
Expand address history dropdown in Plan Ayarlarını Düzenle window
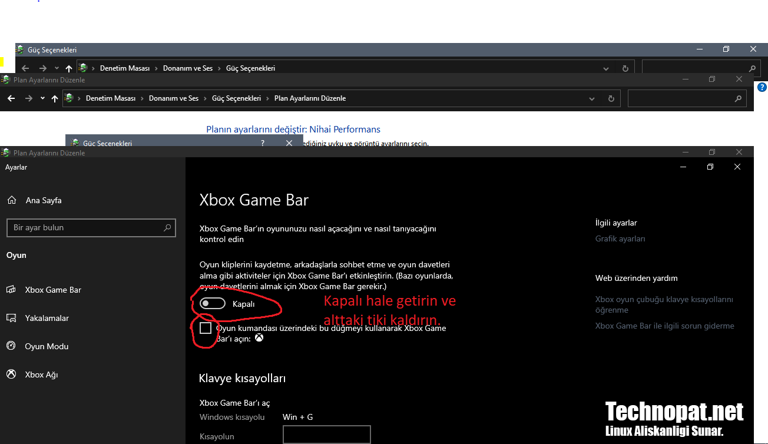tap(592, 98)
